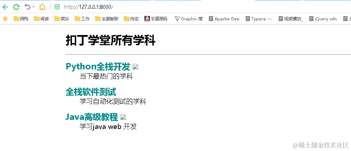The image size is (351, 151).
Task: Open the dropdown arrow beside the restore icon
Action: (x=33, y=7)
